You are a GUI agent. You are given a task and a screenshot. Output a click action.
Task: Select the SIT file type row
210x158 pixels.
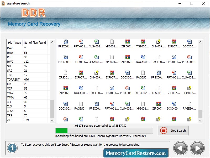[28, 66]
